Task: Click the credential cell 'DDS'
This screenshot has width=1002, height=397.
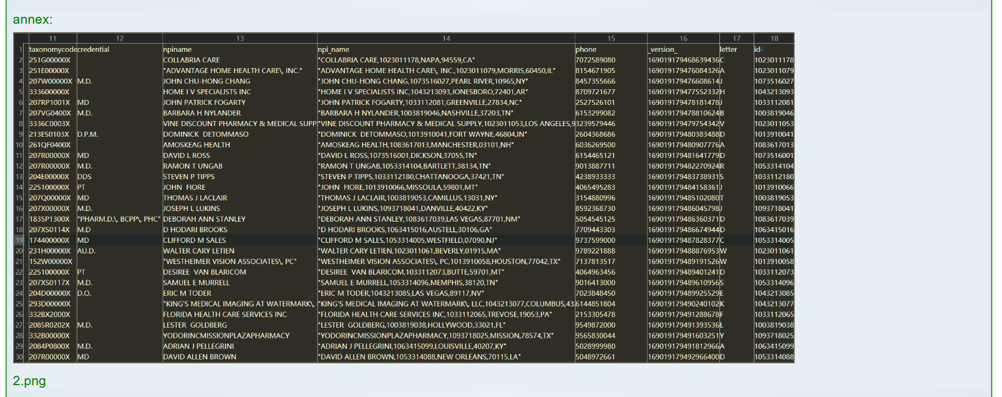Action: point(119,177)
